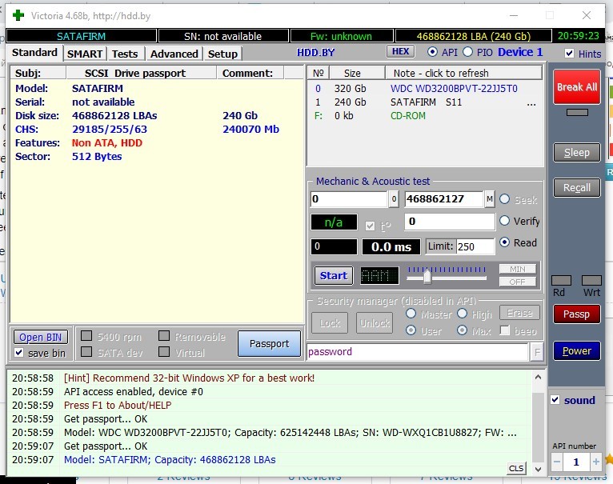Click the blue Power button
The height and width of the screenshot is (484, 613).
577,351
